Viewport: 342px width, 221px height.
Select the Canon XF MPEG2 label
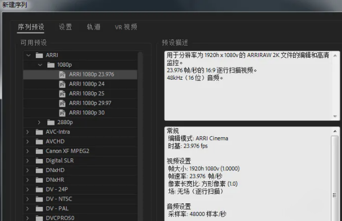coord(67,151)
